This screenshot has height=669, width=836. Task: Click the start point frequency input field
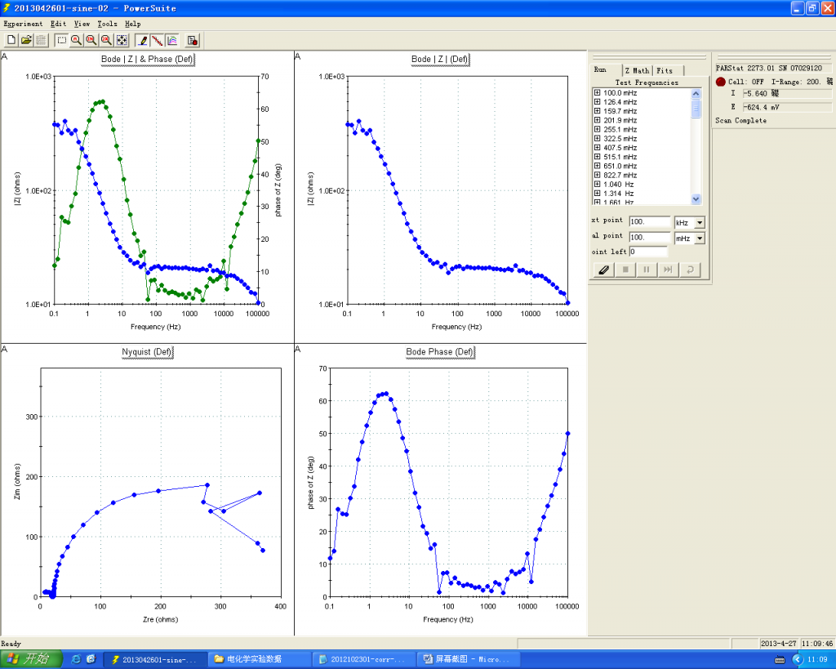pyautogui.click(x=649, y=222)
